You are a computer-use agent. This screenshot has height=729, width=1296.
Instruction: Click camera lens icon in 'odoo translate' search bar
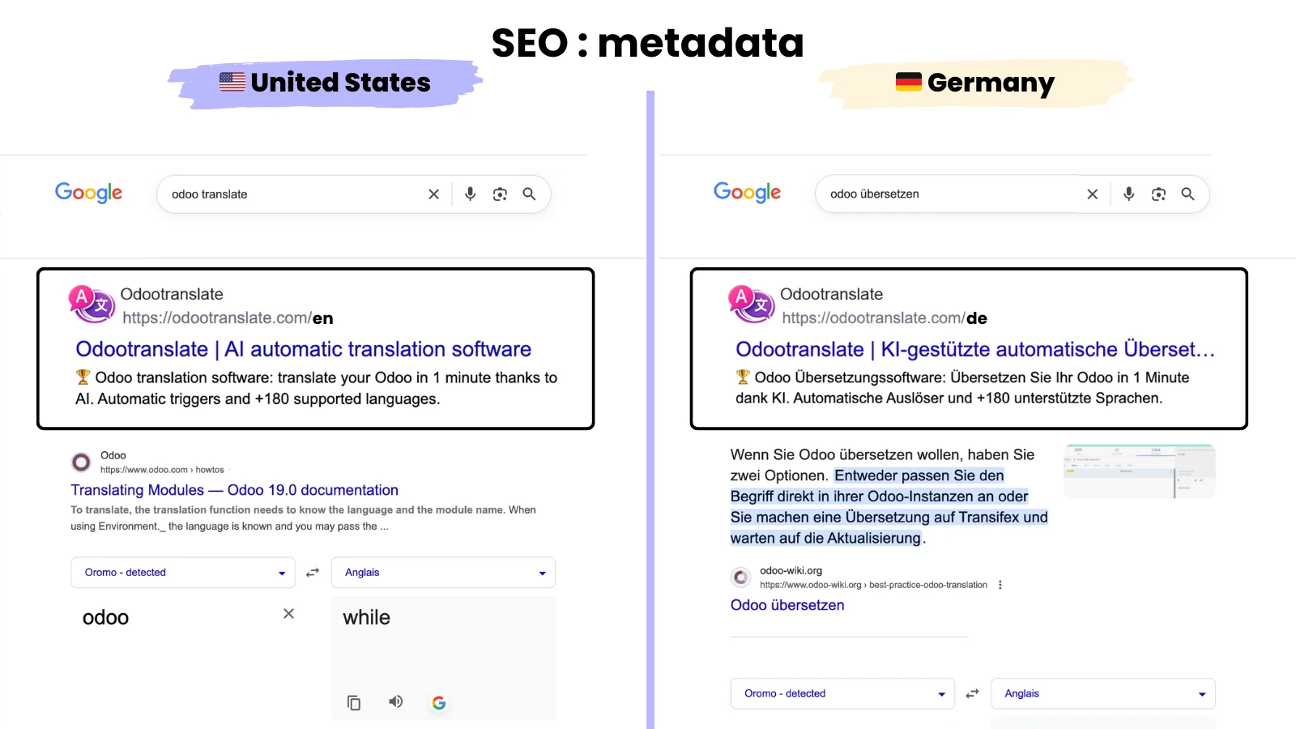(x=500, y=194)
